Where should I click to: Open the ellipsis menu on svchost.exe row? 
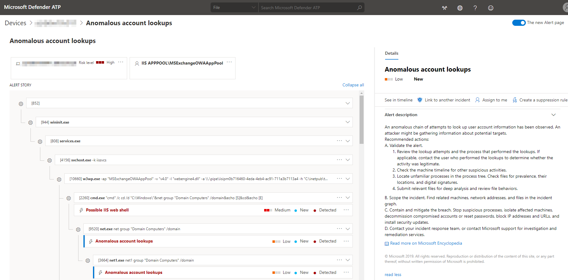click(339, 160)
